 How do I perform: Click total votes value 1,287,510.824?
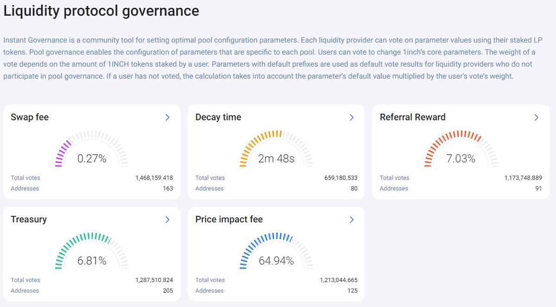(154, 280)
